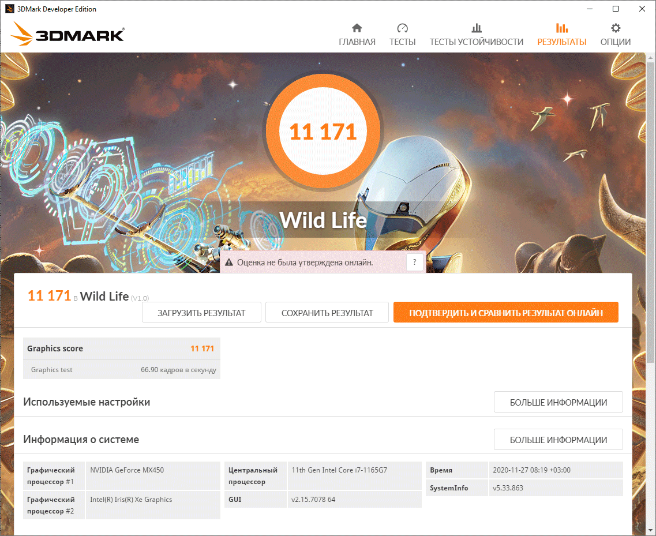
Task: Close the 3DMark window
Action: (642, 9)
